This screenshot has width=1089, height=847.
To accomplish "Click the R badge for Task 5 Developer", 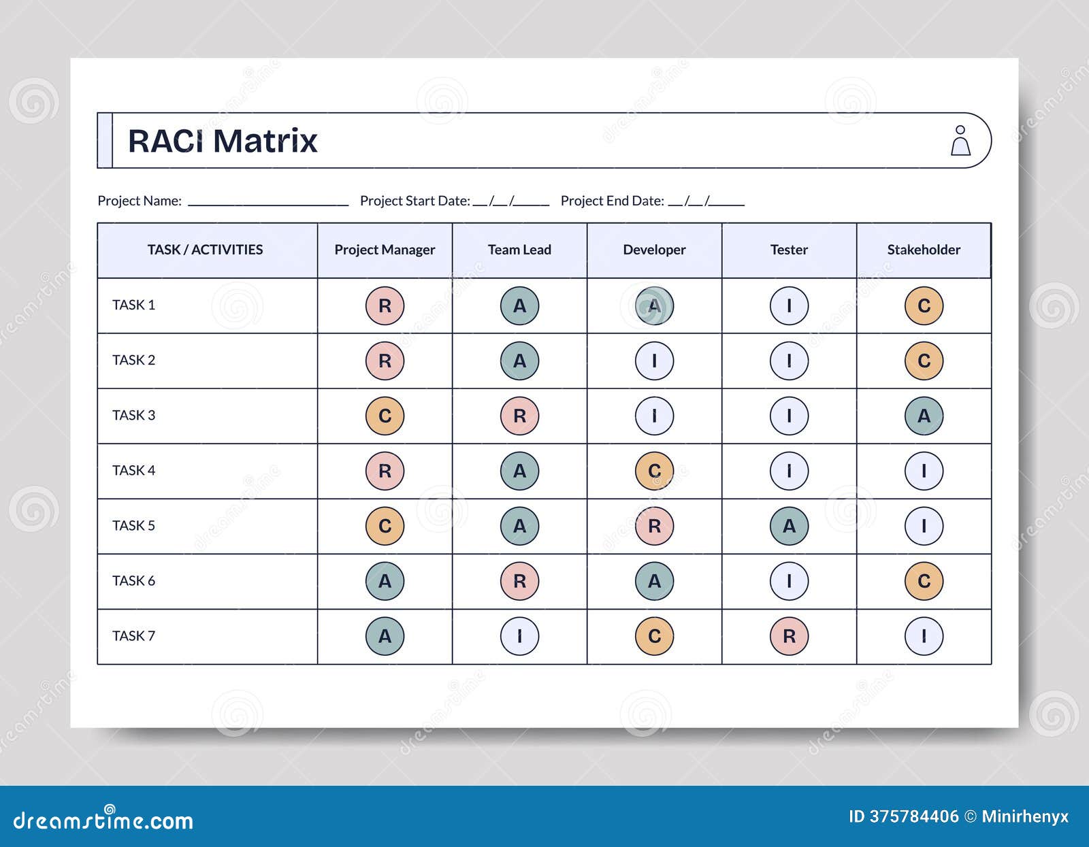I will (654, 525).
